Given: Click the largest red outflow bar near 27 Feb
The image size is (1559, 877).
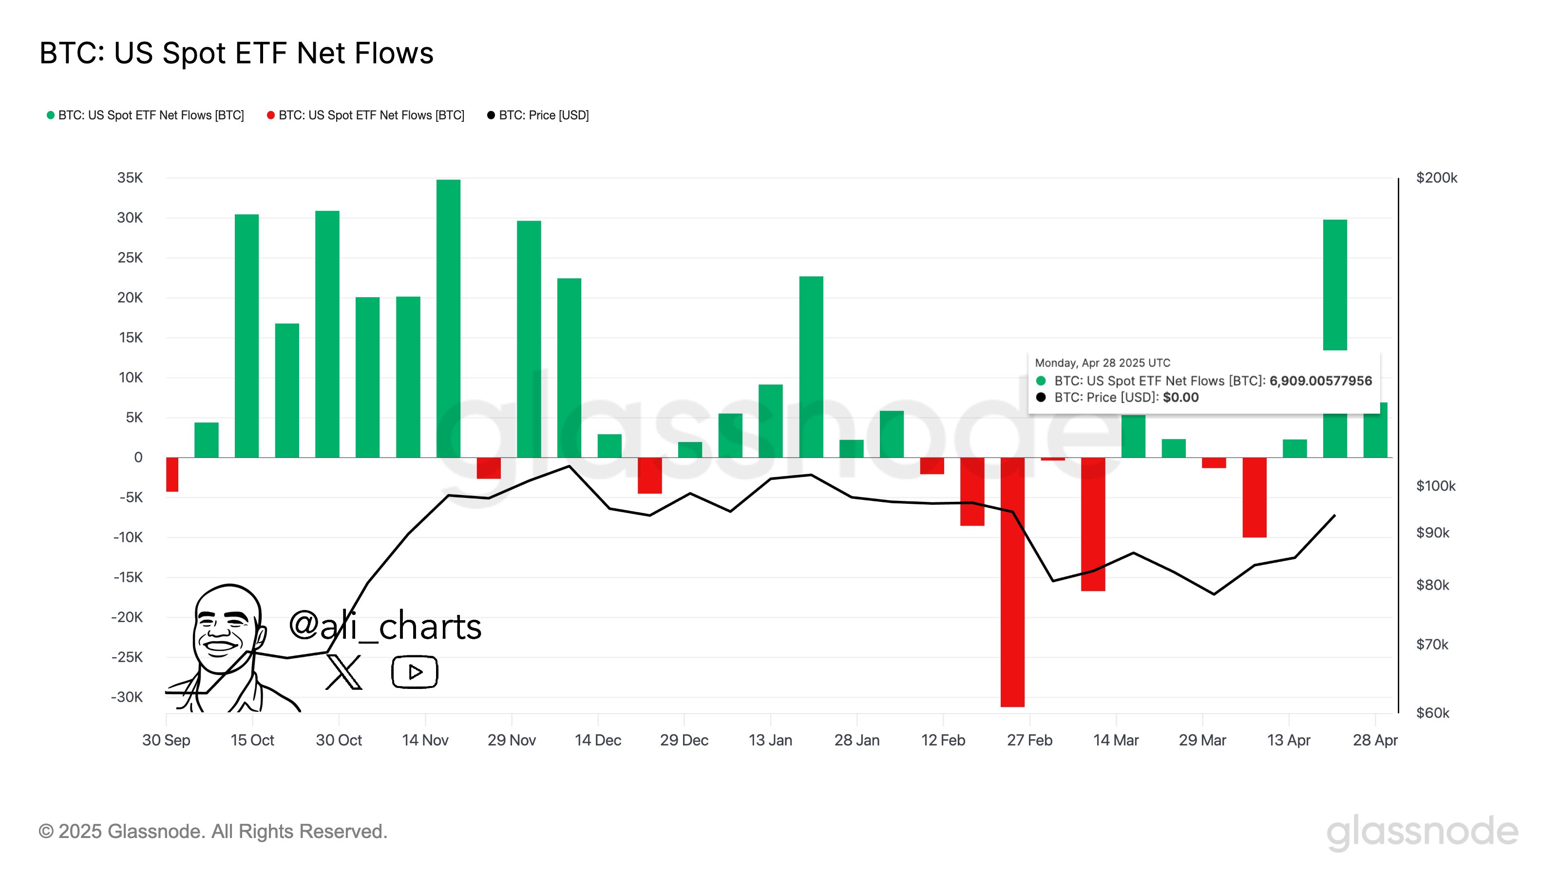Looking at the screenshot, I should click(1012, 581).
